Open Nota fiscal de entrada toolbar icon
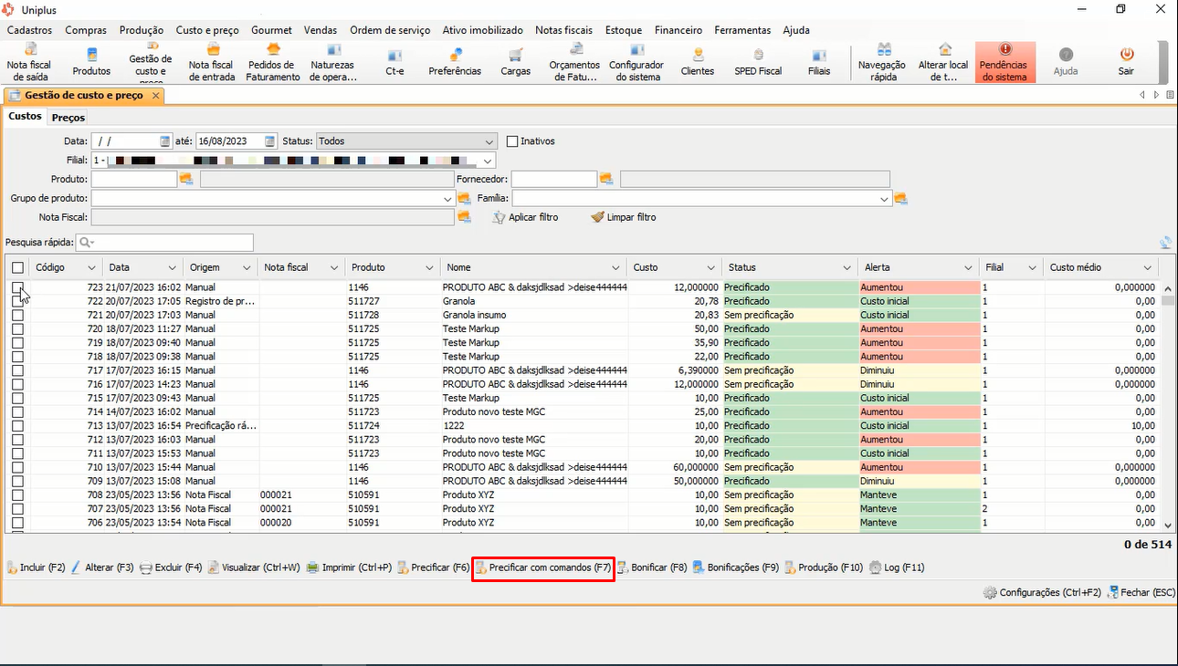The image size is (1178, 666). 211,62
